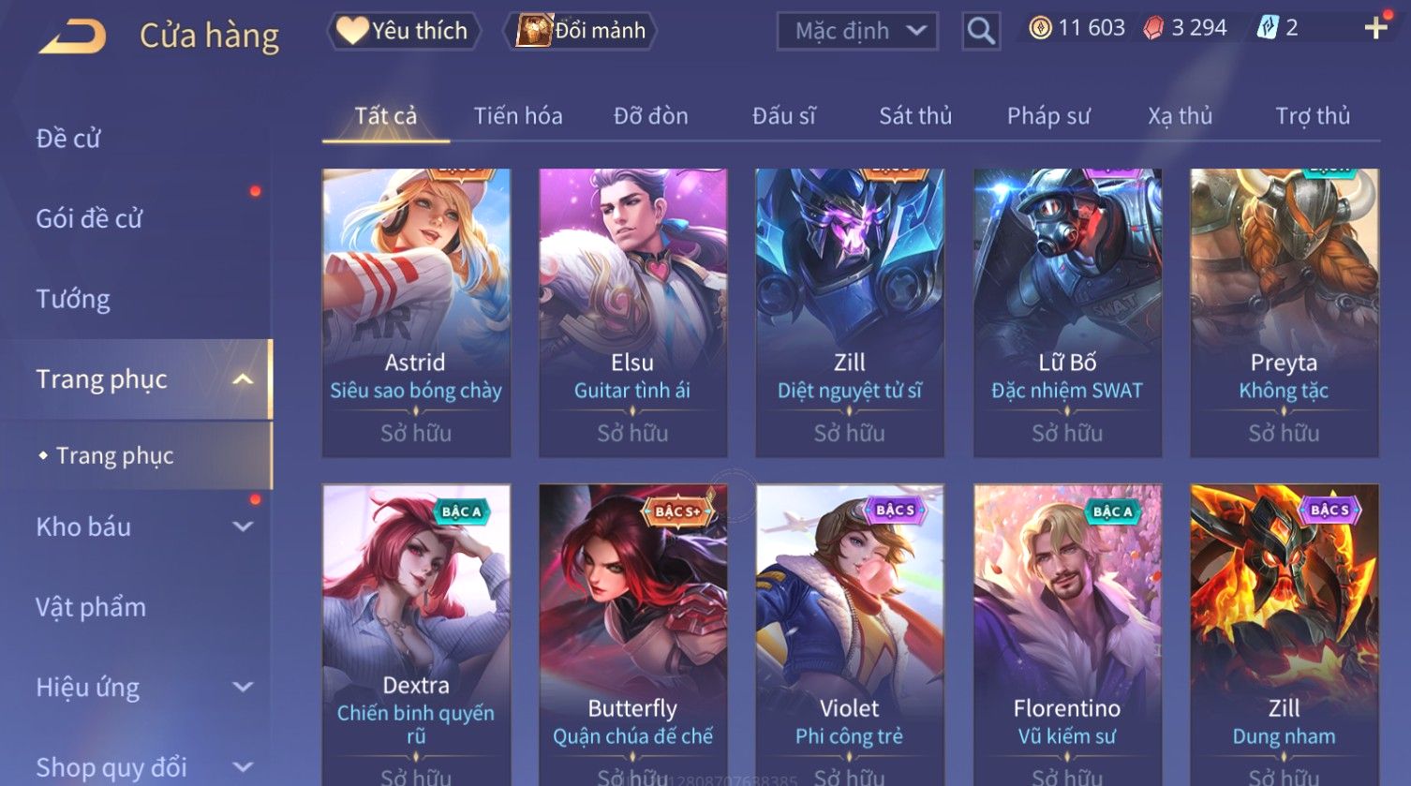This screenshot has height=786, width=1411.
Task: Open the search magnifier icon
Action: tap(981, 31)
